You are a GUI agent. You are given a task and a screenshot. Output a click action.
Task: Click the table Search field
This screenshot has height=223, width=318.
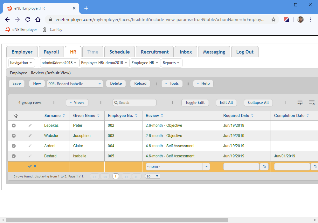(x=135, y=103)
